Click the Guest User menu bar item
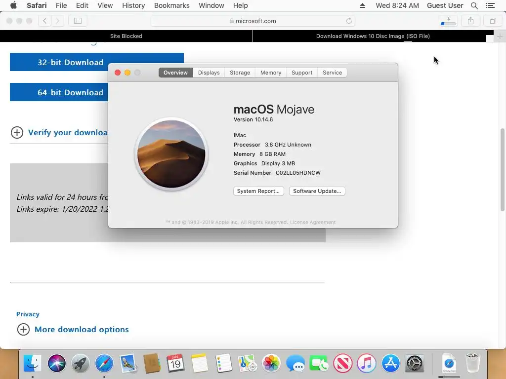The height and width of the screenshot is (379, 506). coord(445,5)
